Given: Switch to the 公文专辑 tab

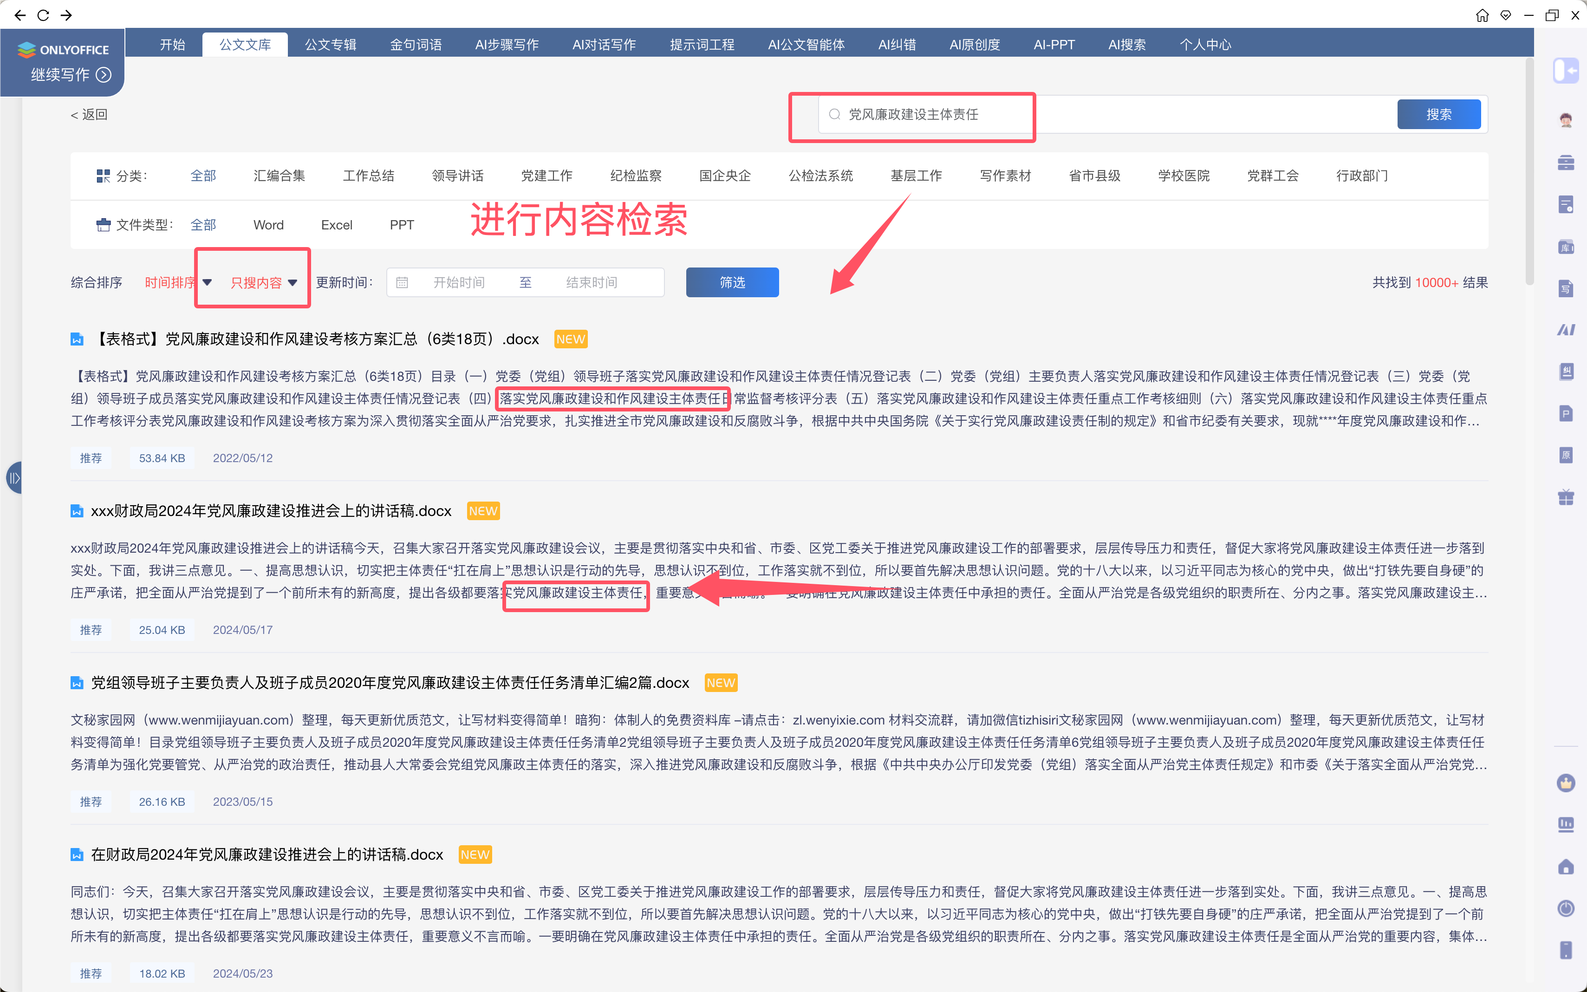Looking at the screenshot, I should (331, 44).
